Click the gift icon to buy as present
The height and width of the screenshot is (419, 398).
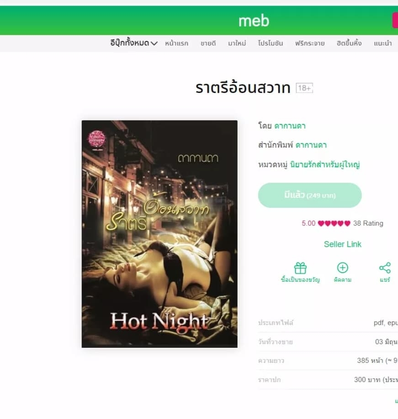(300, 268)
